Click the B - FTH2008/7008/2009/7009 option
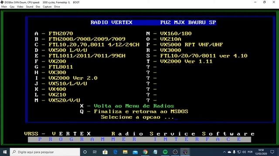 (x=80, y=39)
